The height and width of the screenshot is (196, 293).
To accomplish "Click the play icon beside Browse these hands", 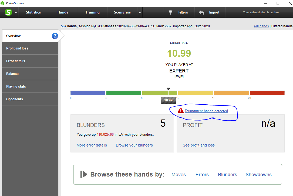I will click(84, 174).
